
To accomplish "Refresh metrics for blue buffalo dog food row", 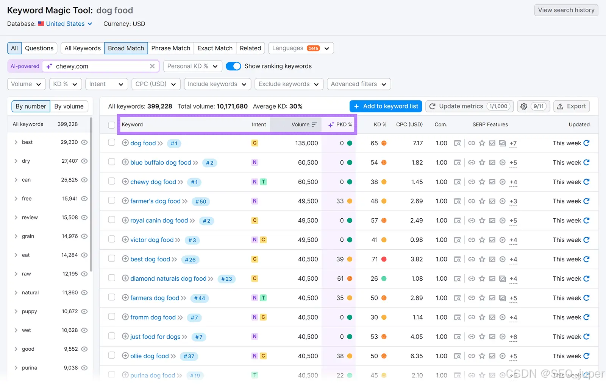I will pos(586,162).
